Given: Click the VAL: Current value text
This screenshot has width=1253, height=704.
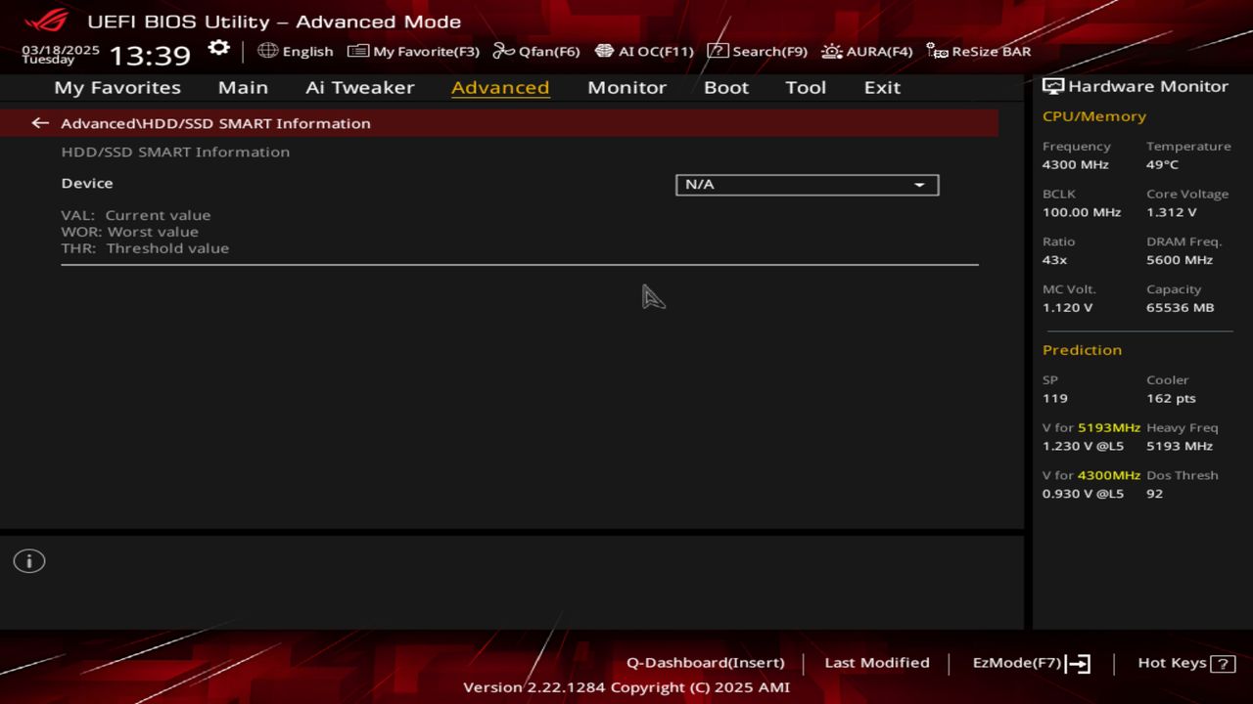Looking at the screenshot, I should click(136, 215).
